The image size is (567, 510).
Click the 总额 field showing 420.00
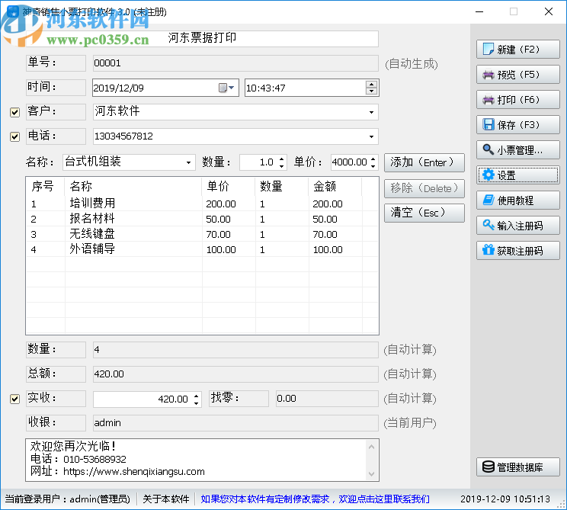(235, 374)
